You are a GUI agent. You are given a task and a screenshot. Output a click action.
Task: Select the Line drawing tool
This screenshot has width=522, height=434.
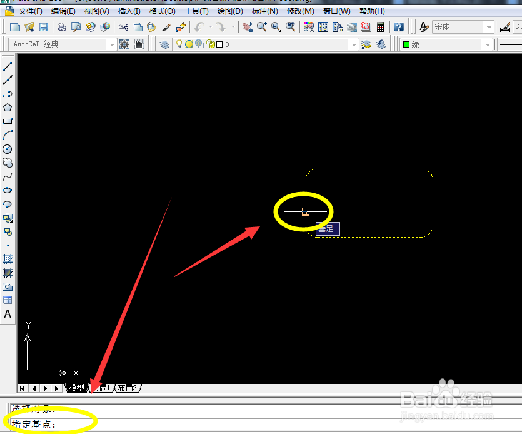tap(8, 66)
